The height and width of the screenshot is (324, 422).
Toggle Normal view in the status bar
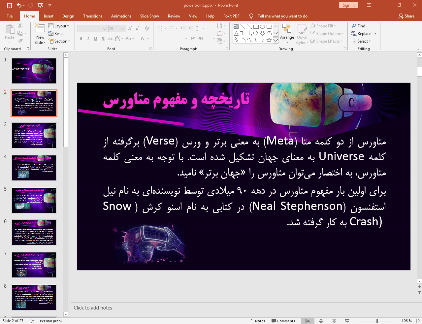308,321
